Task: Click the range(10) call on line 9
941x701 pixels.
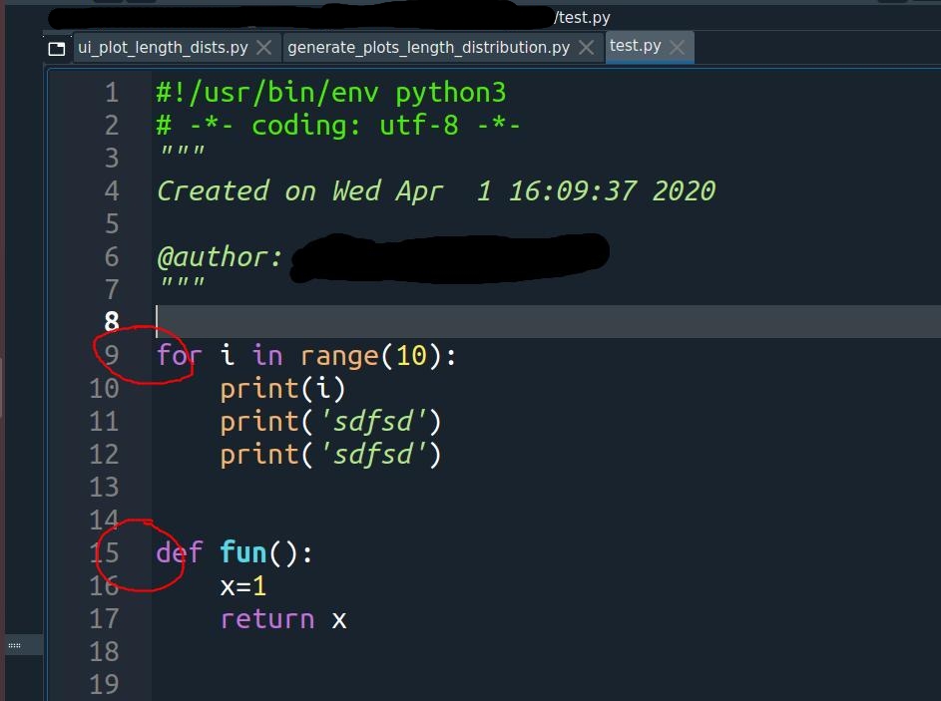Action: click(369, 355)
